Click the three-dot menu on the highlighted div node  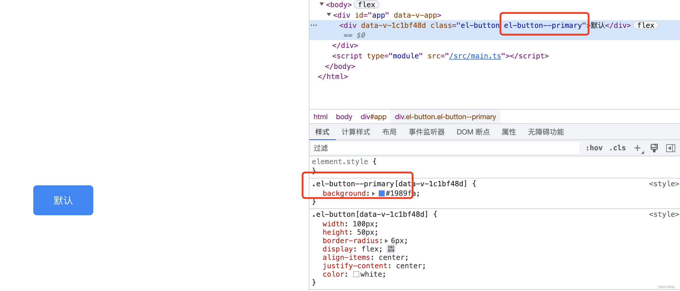click(314, 25)
